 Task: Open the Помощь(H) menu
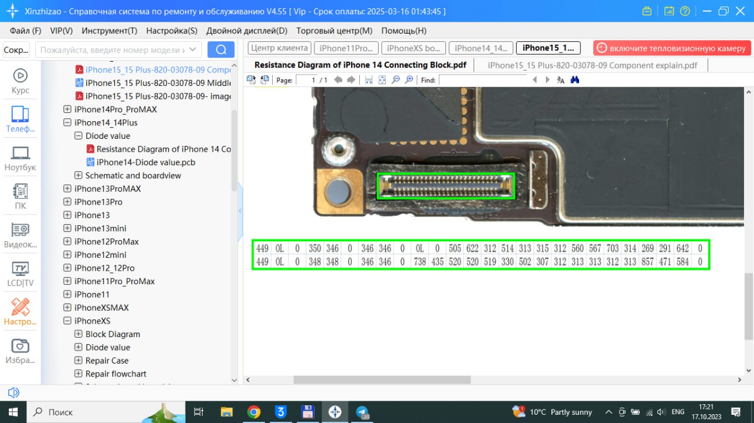click(x=404, y=31)
